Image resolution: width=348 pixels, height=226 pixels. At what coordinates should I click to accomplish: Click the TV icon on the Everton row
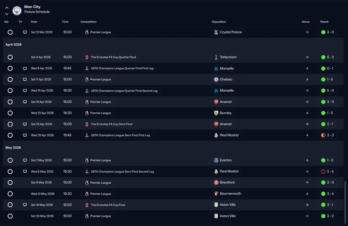tap(25, 160)
